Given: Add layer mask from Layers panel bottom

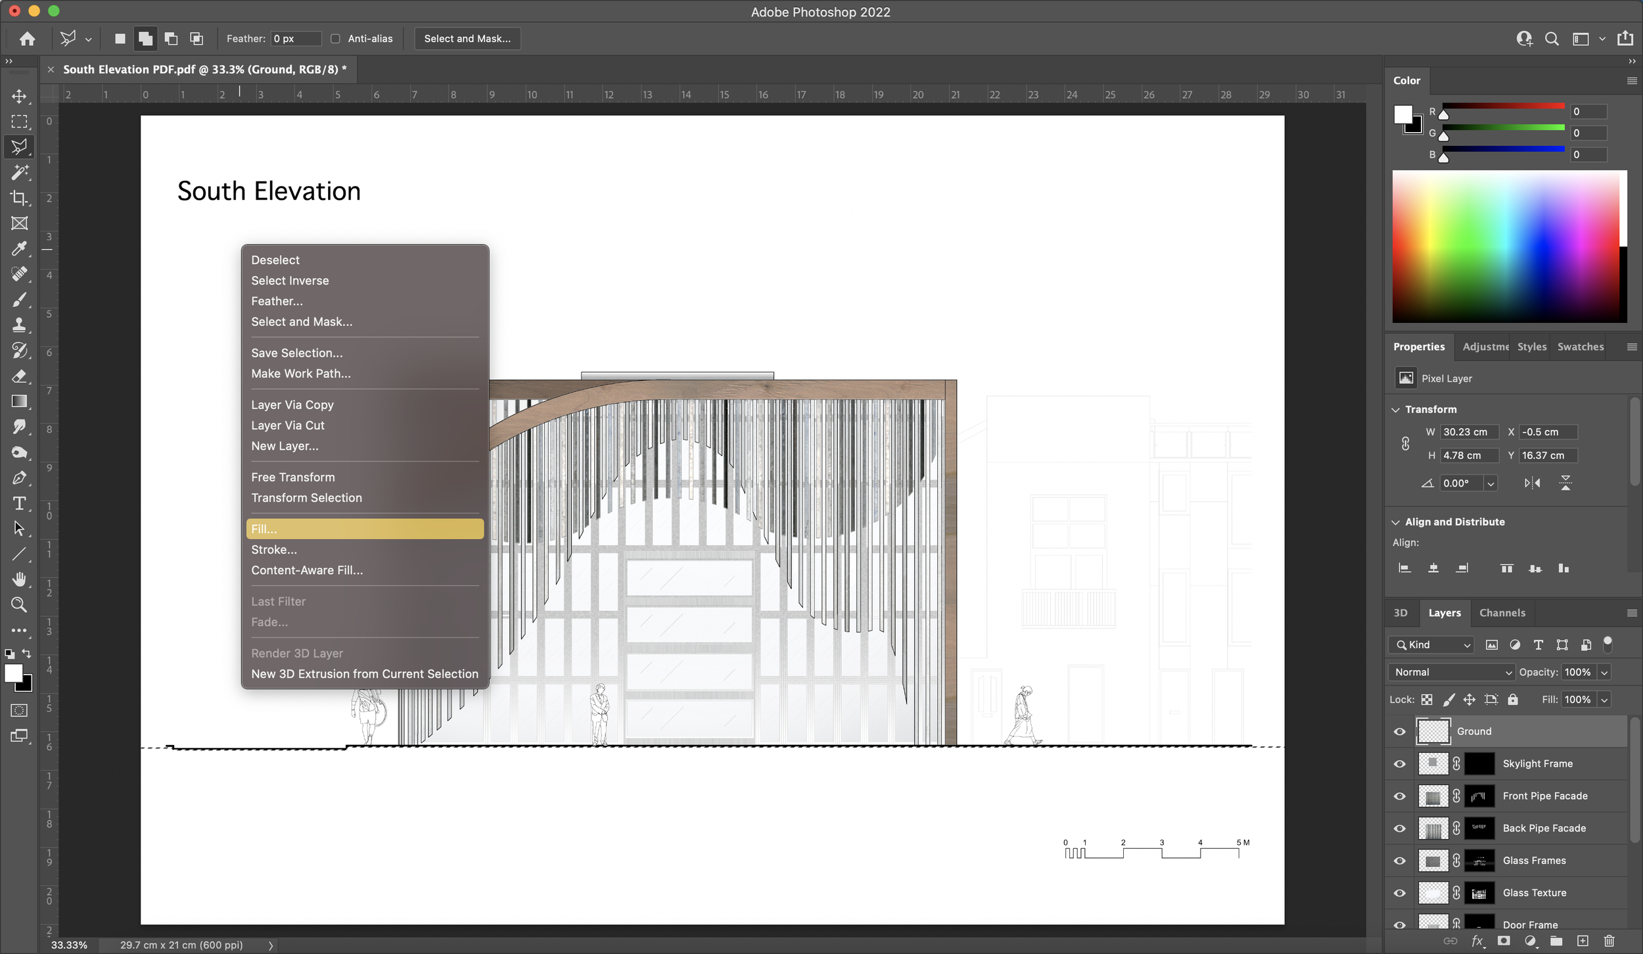Looking at the screenshot, I should 1504,942.
